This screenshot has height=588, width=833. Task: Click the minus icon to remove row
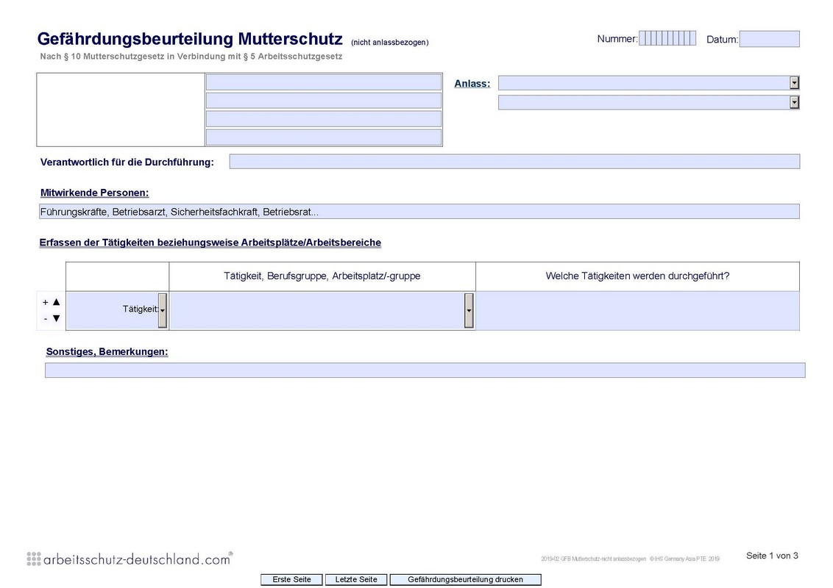46,319
